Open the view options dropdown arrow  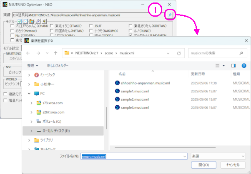(223, 66)
